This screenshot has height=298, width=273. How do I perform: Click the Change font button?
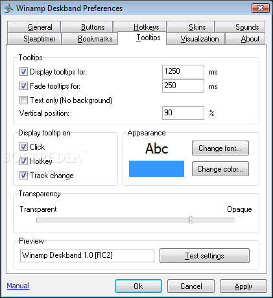[x=220, y=148]
